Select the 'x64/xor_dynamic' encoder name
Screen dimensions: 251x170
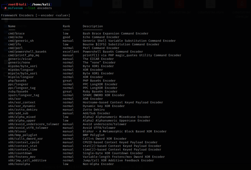coord(22,106)
